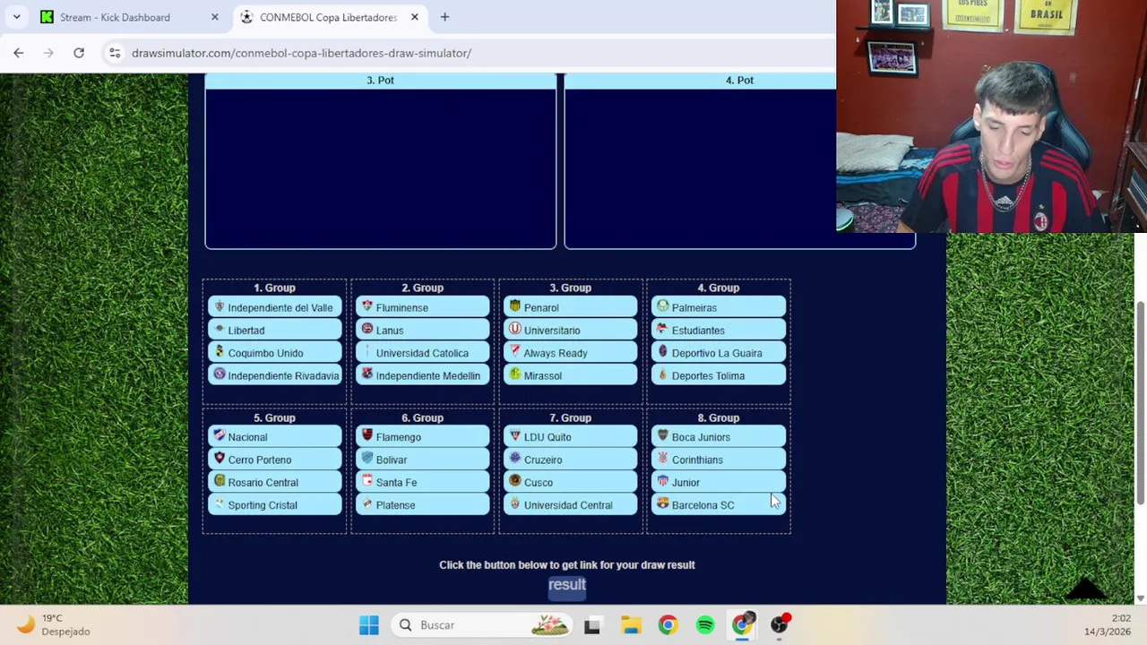This screenshot has width=1147, height=645.
Task: Click the browser reload icon
Action: [x=79, y=53]
